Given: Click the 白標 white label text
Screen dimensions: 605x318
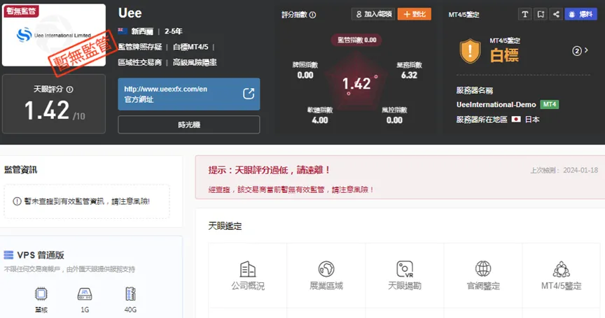Looking at the screenshot, I should coord(504,55).
